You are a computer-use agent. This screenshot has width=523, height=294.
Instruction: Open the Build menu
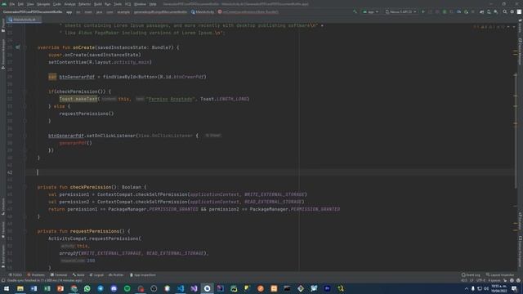click(98, 4)
